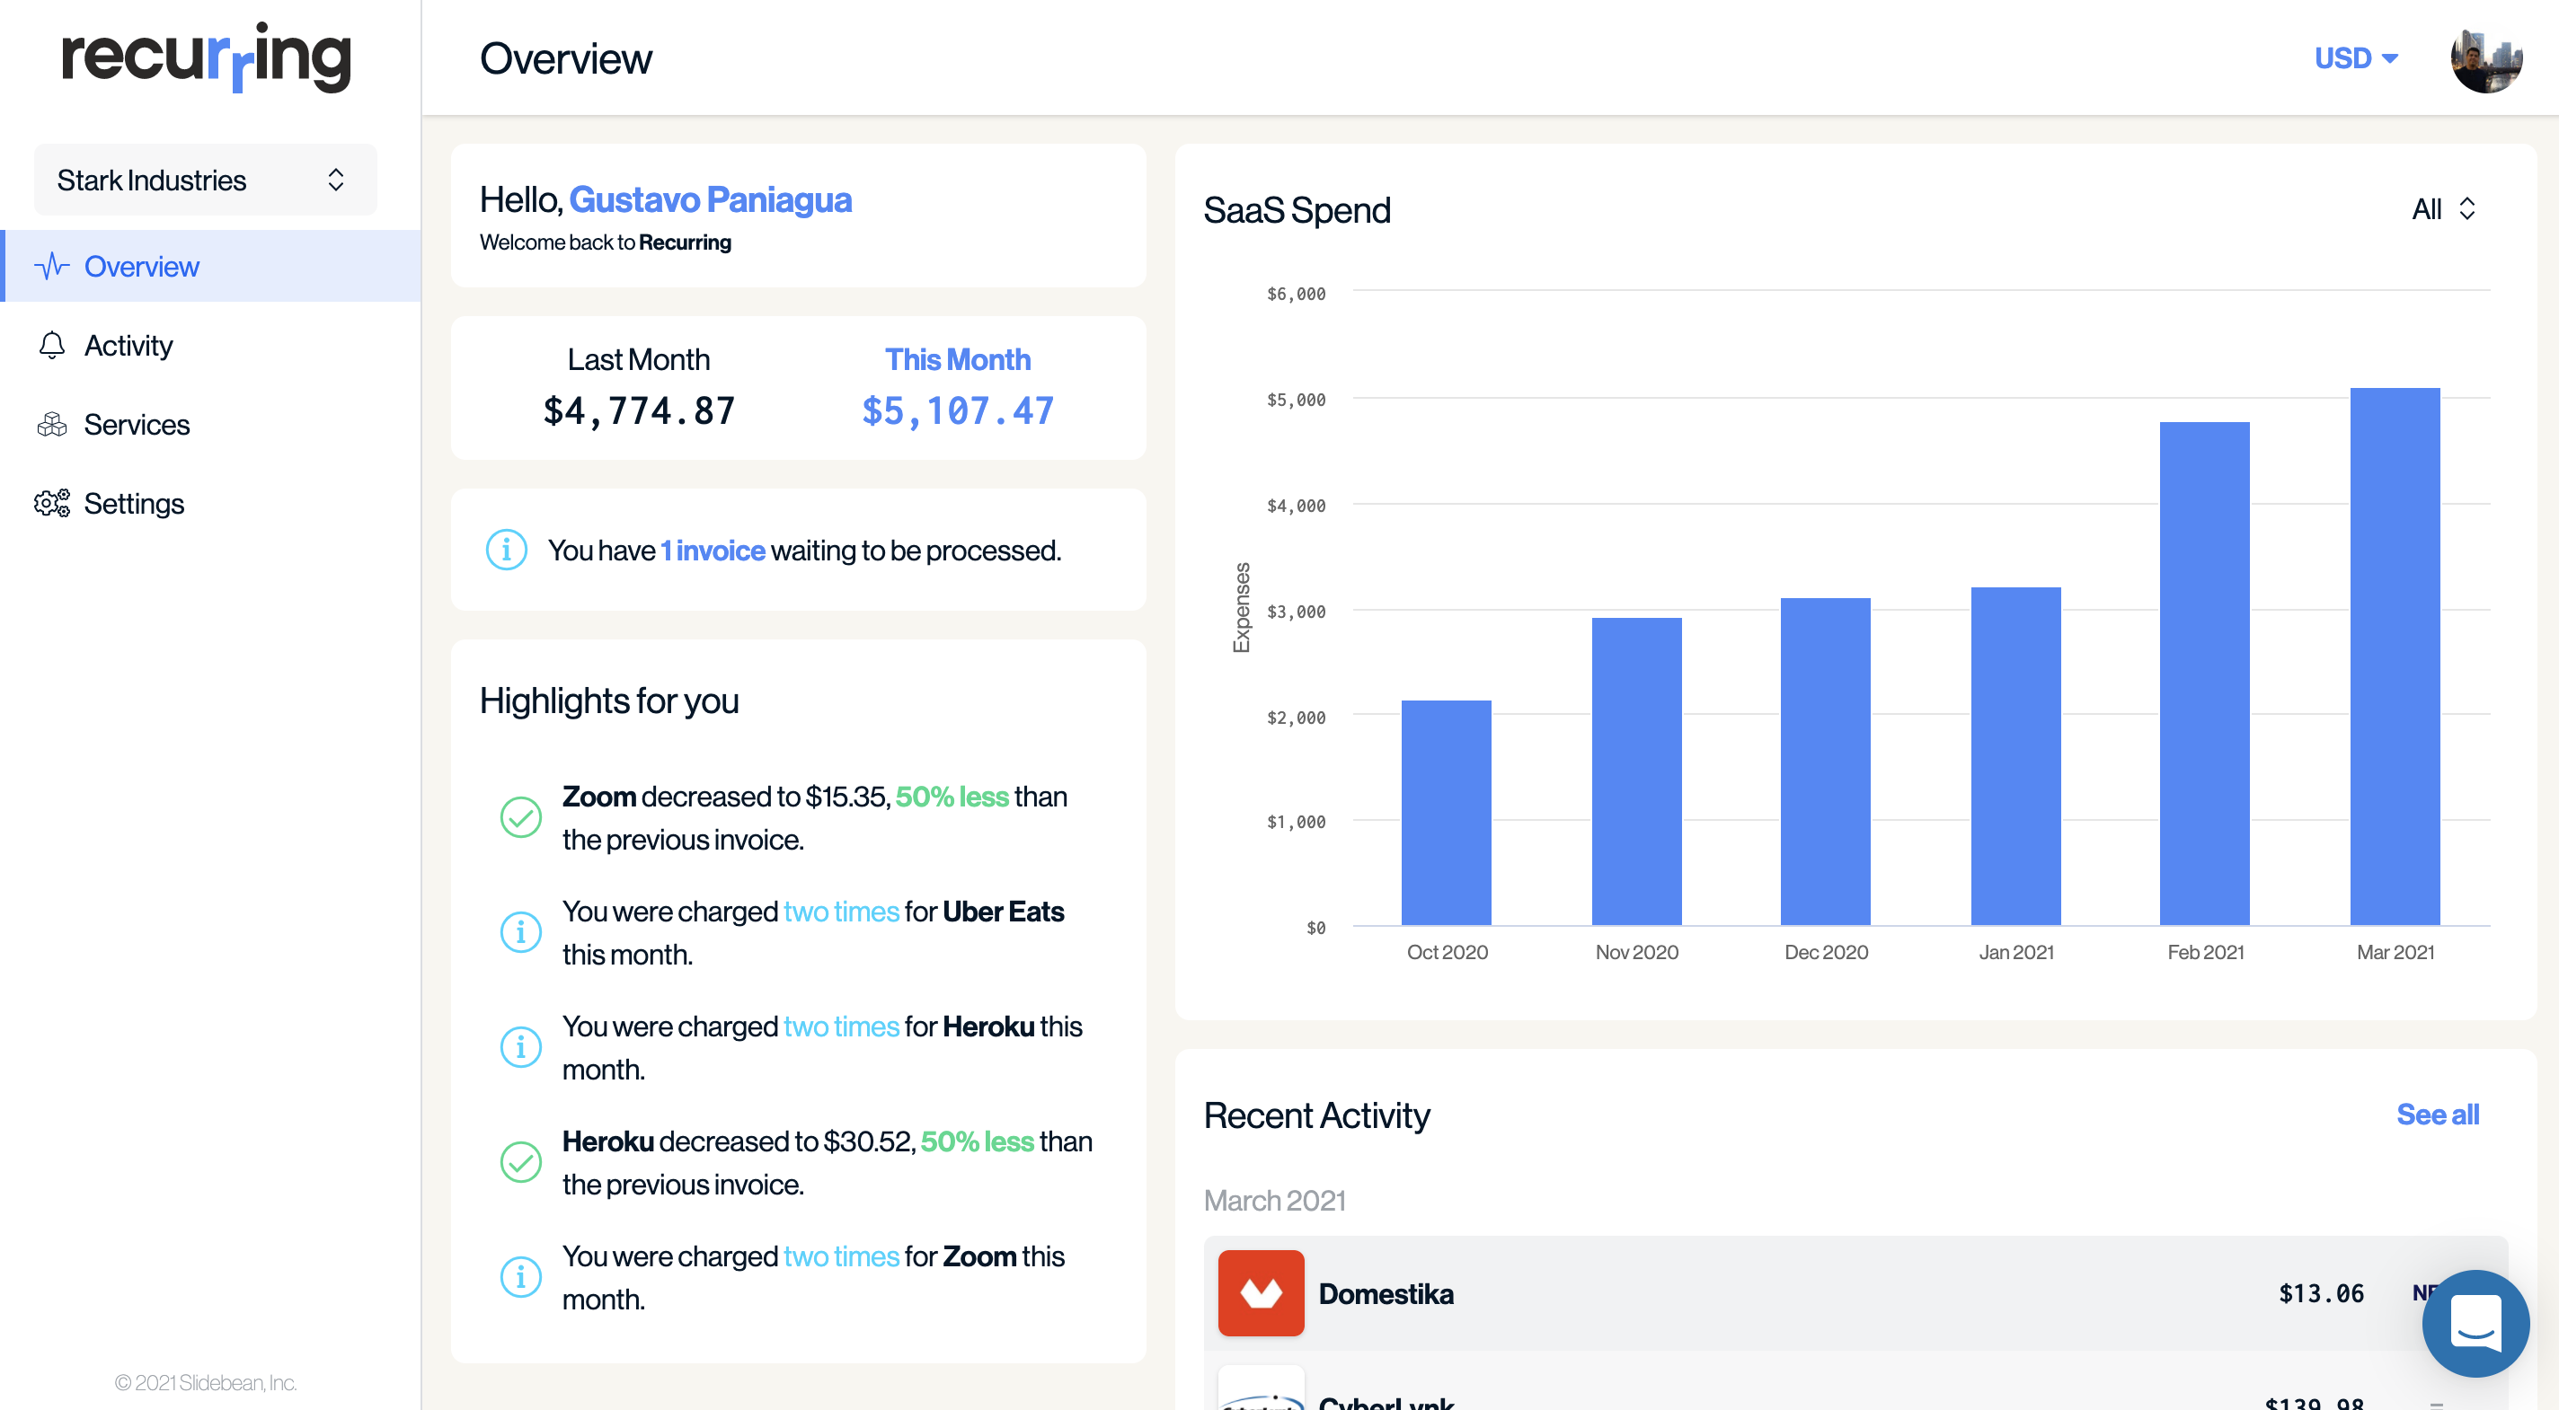Open See all recent activity

pos(2438,1115)
